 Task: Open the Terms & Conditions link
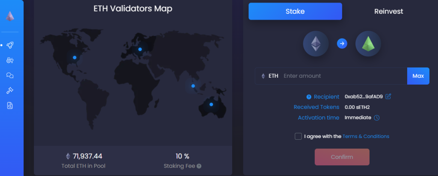click(366, 136)
